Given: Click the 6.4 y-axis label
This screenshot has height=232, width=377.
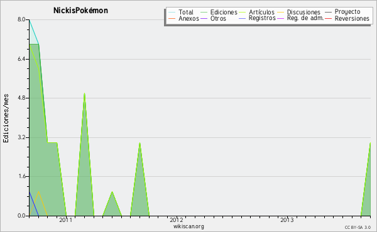Looking at the screenshot, I should (21, 59).
